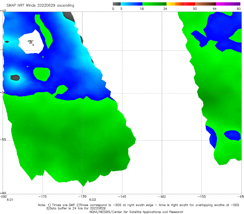Click the blue 5-18 segment of color bar

tap(132, 4)
